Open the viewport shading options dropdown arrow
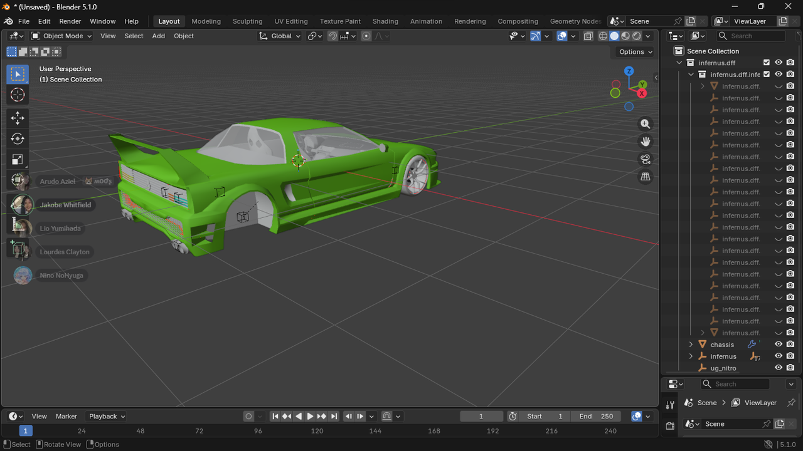Viewport: 803px width, 451px height. (649, 36)
